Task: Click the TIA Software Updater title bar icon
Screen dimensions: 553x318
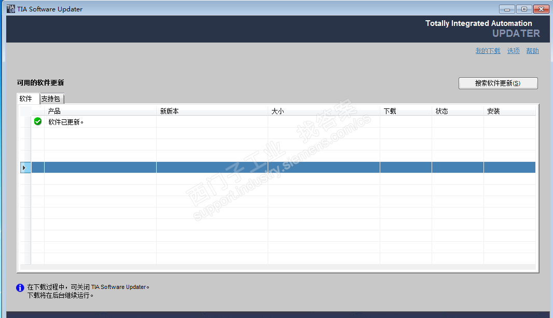Action: point(11,9)
